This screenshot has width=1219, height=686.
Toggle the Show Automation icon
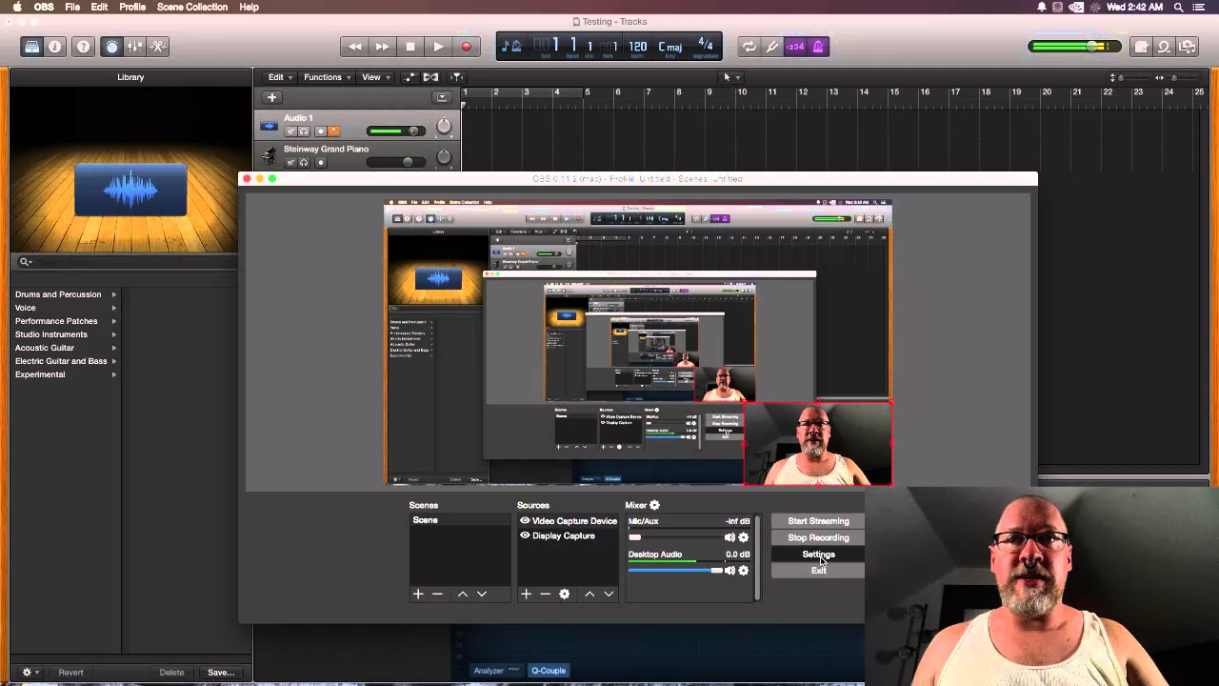click(x=410, y=77)
